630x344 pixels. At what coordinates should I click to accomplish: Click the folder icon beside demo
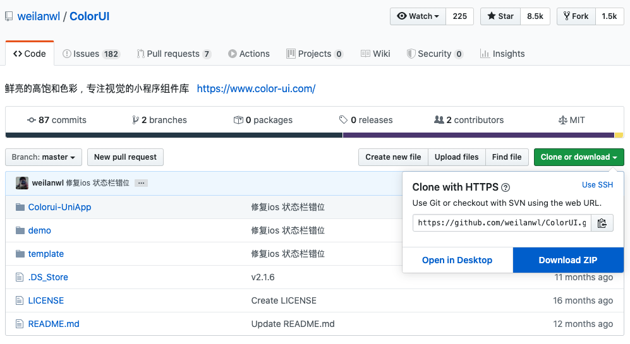tap(20, 230)
